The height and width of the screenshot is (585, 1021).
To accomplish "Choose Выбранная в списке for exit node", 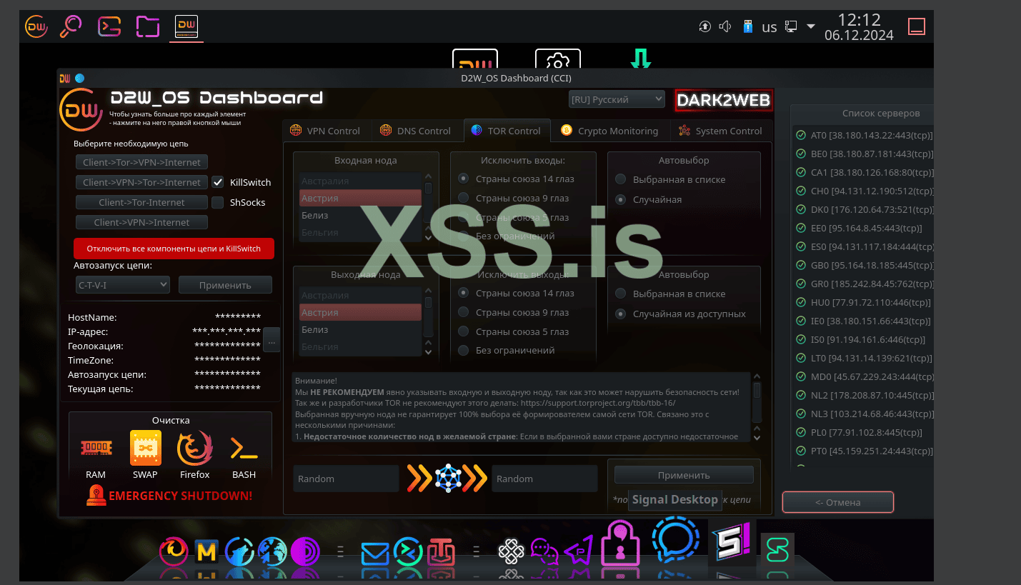I will coord(621,294).
